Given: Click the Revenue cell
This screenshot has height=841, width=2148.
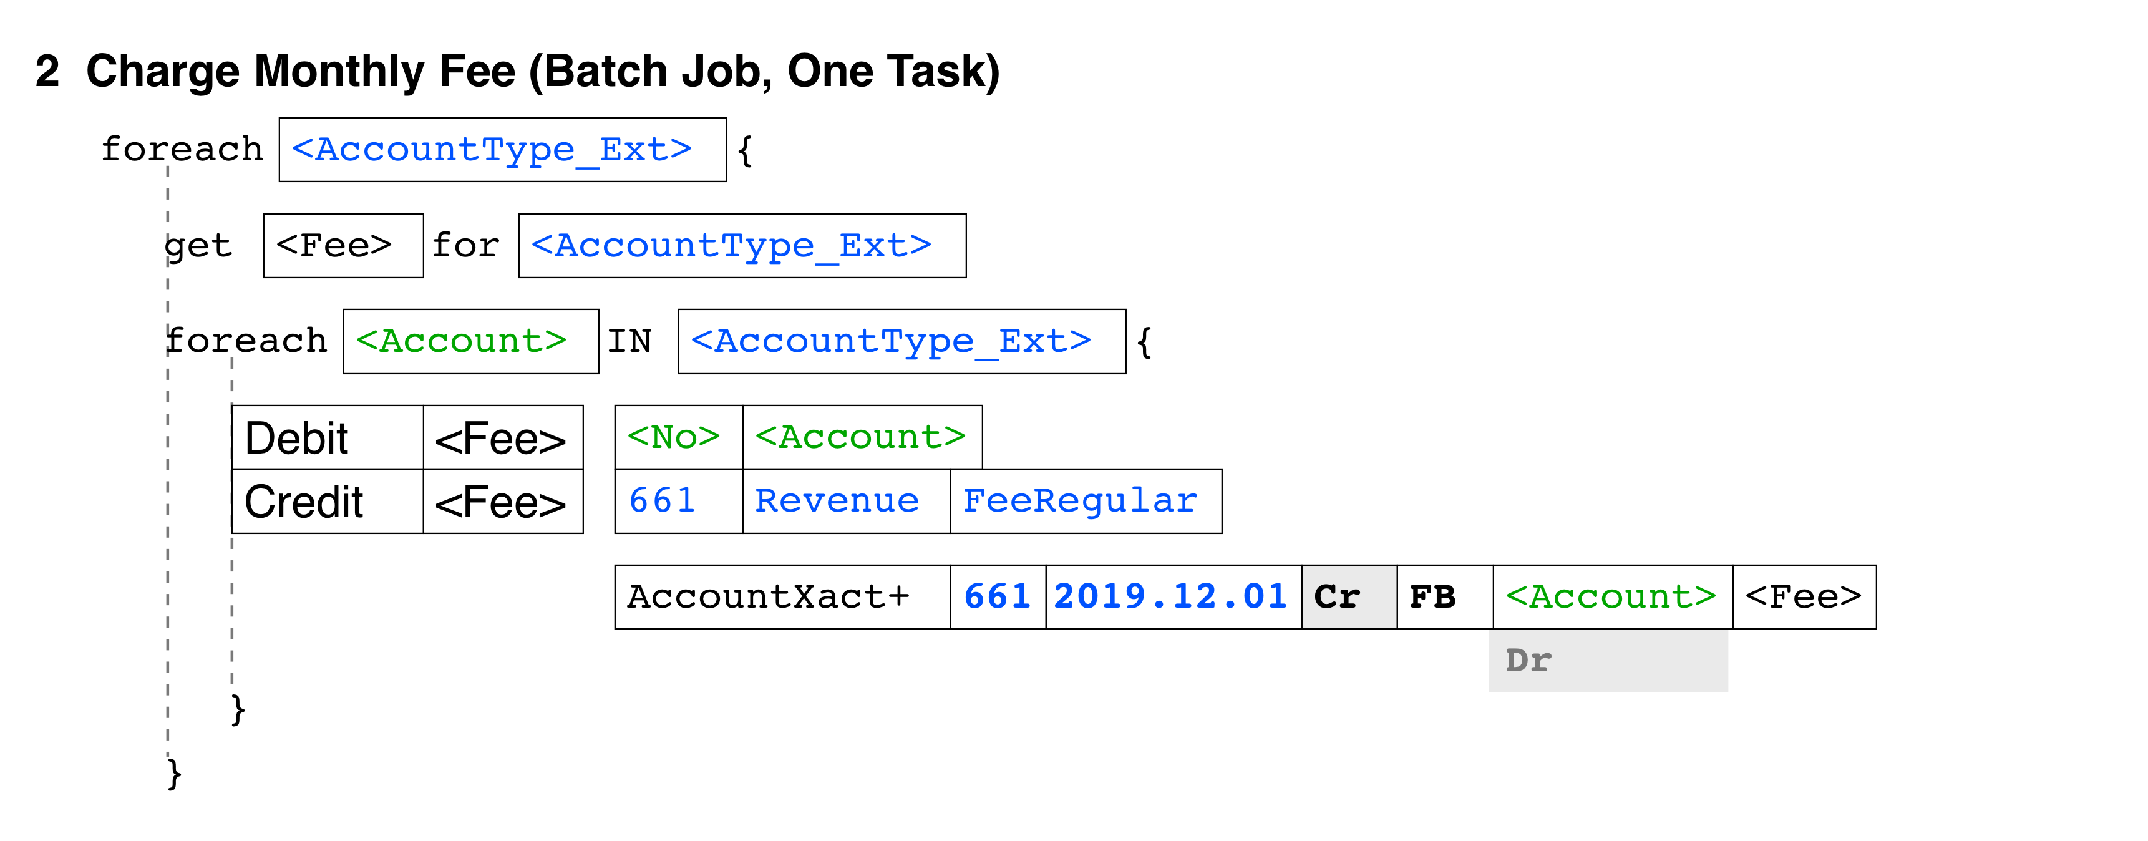Looking at the screenshot, I should (x=847, y=502).
